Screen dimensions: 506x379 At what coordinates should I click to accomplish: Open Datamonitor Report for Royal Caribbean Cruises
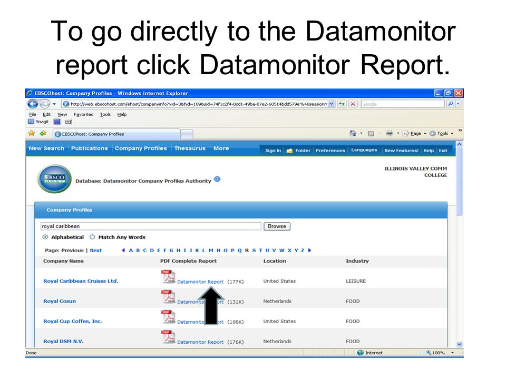(x=200, y=282)
